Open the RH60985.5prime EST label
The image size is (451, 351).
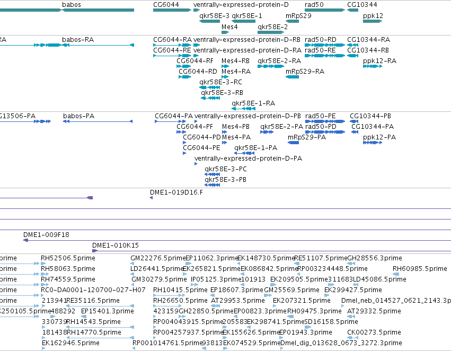pyautogui.click(x=420, y=269)
